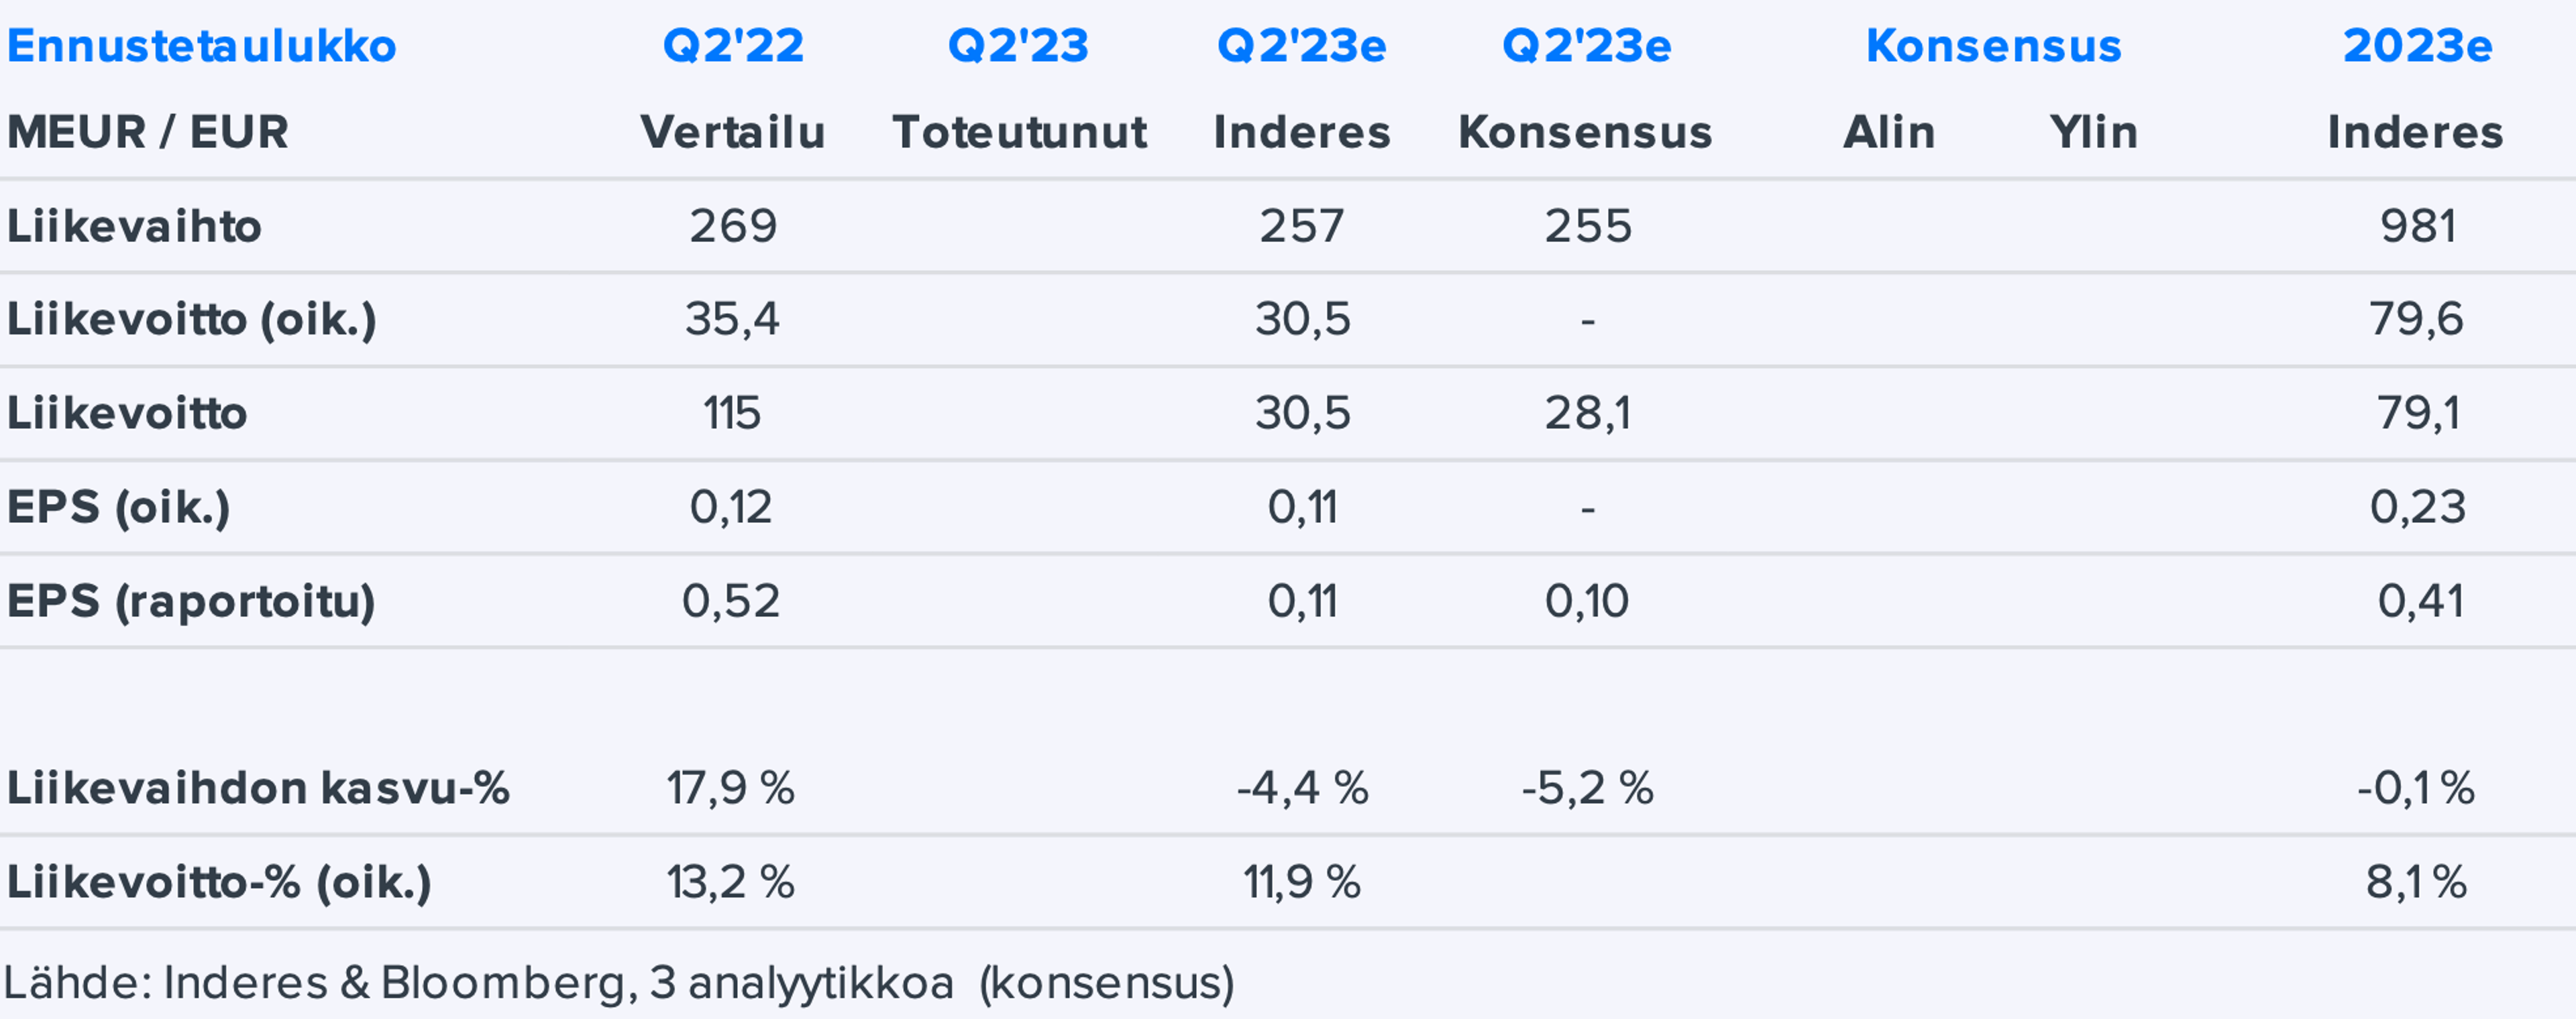Select the 2023e Liikevaihto value 981
This screenshot has width=2576, height=1019.
2417,226
